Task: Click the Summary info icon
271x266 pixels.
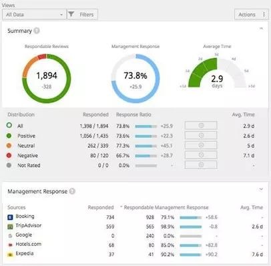Action: [x=37, y=31]
